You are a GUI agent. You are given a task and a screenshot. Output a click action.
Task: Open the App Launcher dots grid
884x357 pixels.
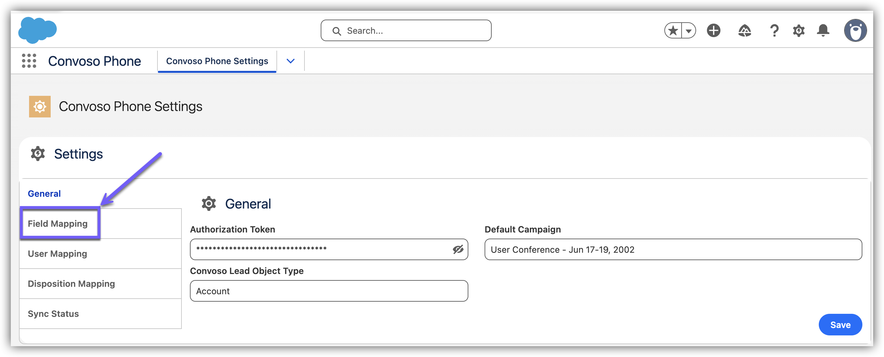click(29, 61)
